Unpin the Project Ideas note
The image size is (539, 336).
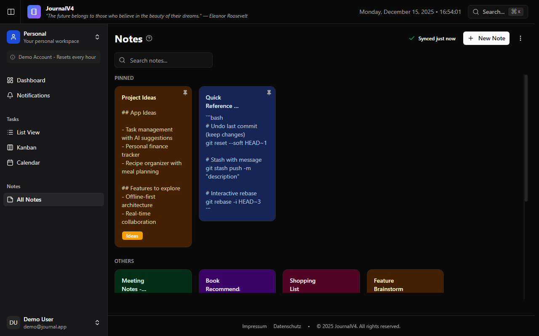coord(185,93)
